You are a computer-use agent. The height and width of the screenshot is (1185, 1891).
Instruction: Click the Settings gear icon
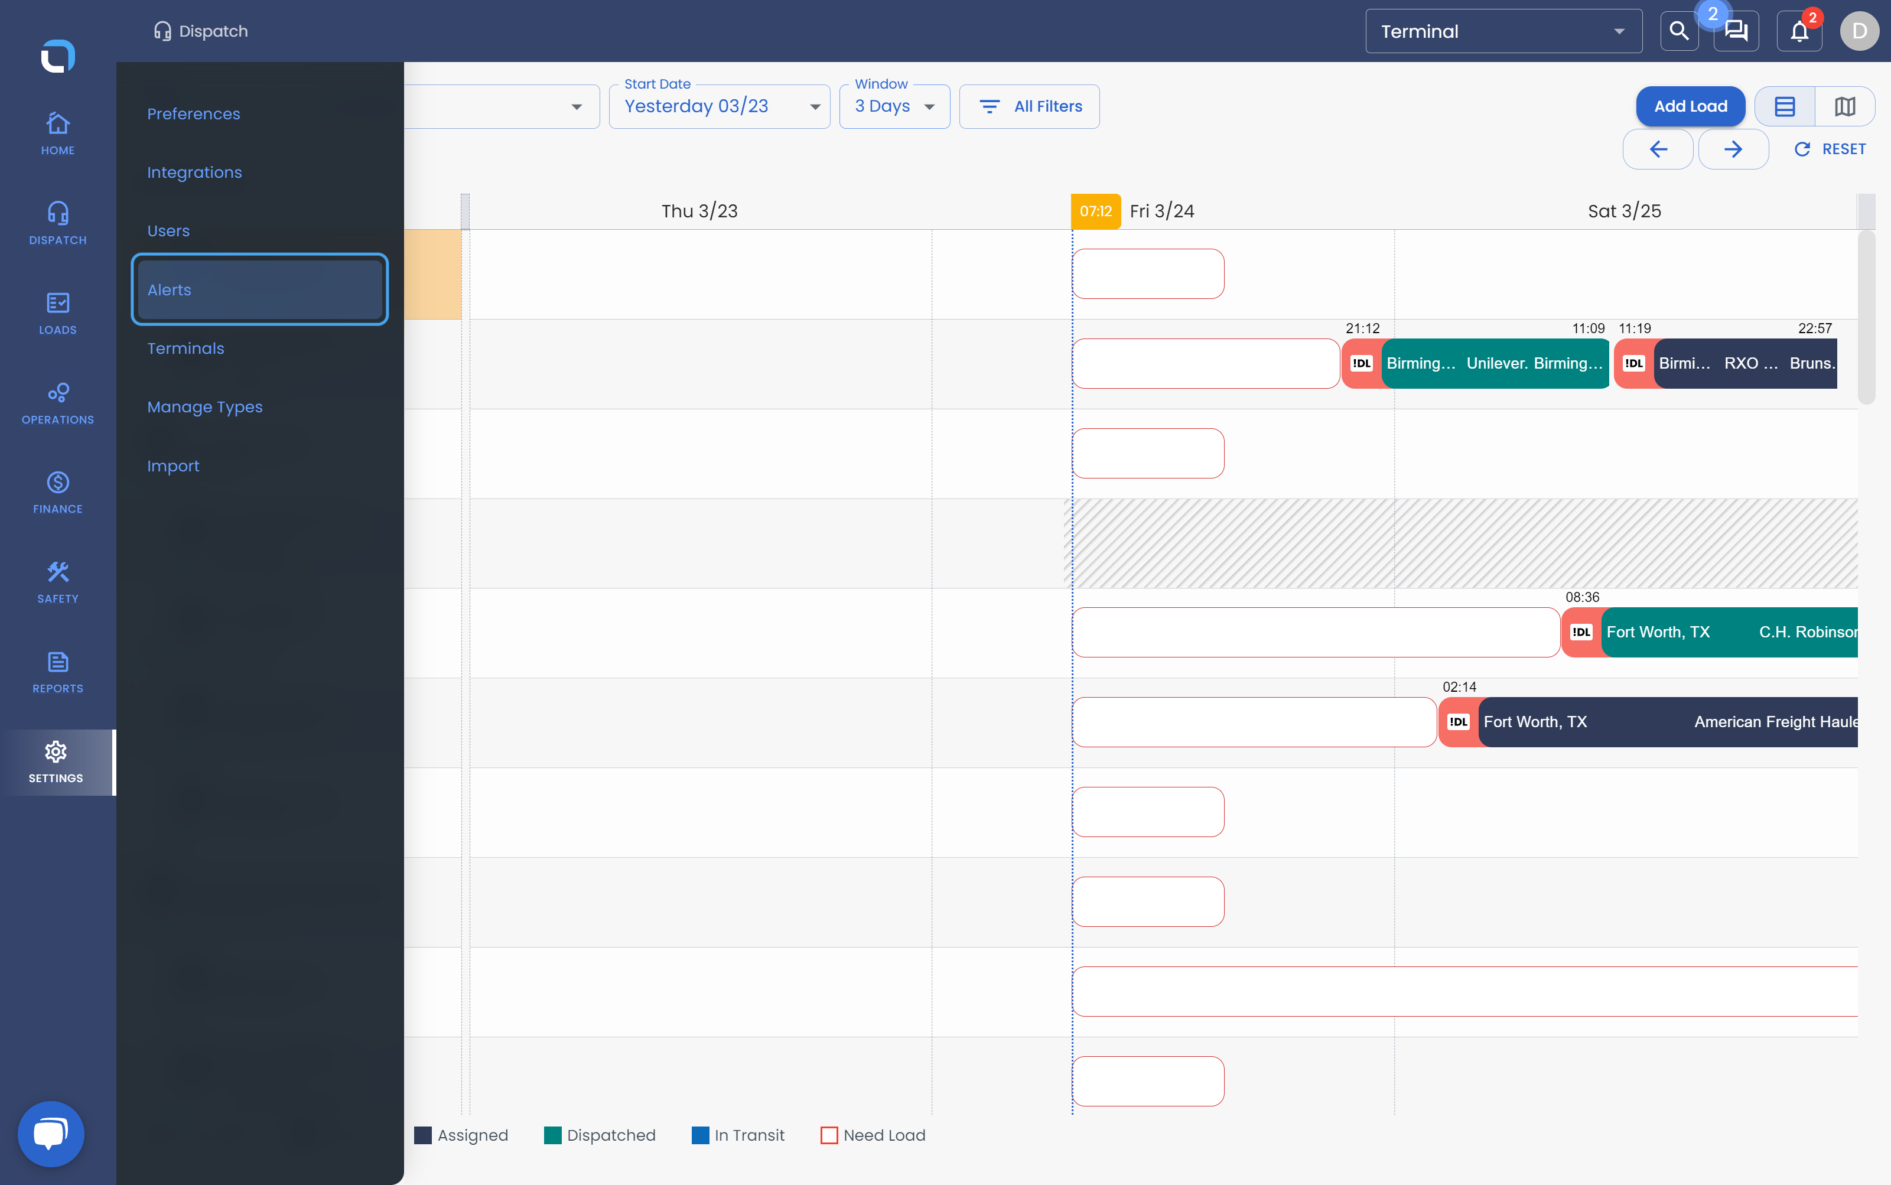tap(56, 751)
